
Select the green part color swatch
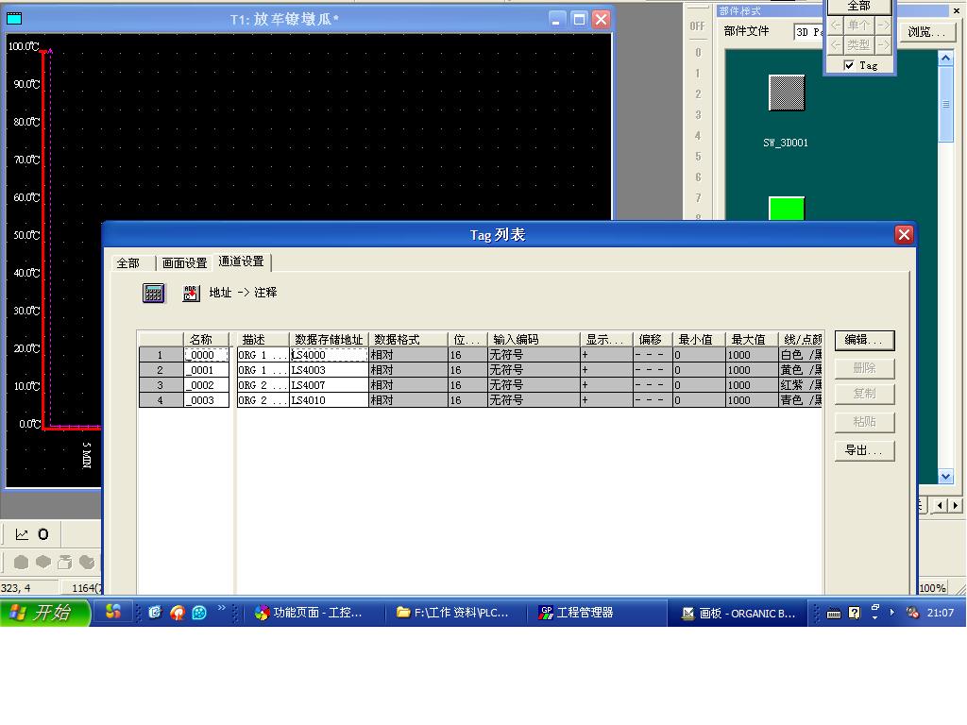pyautogui.click(x=786, y=209)
